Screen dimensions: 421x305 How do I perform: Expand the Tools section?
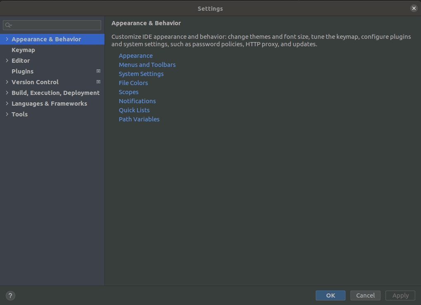point(7,114)
